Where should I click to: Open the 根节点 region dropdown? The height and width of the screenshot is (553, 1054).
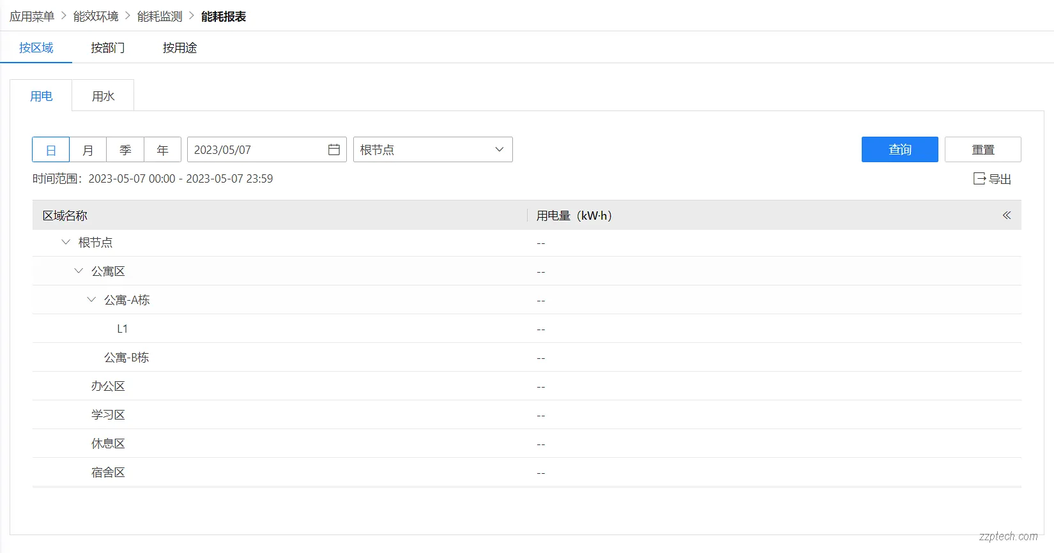(432, 149)
